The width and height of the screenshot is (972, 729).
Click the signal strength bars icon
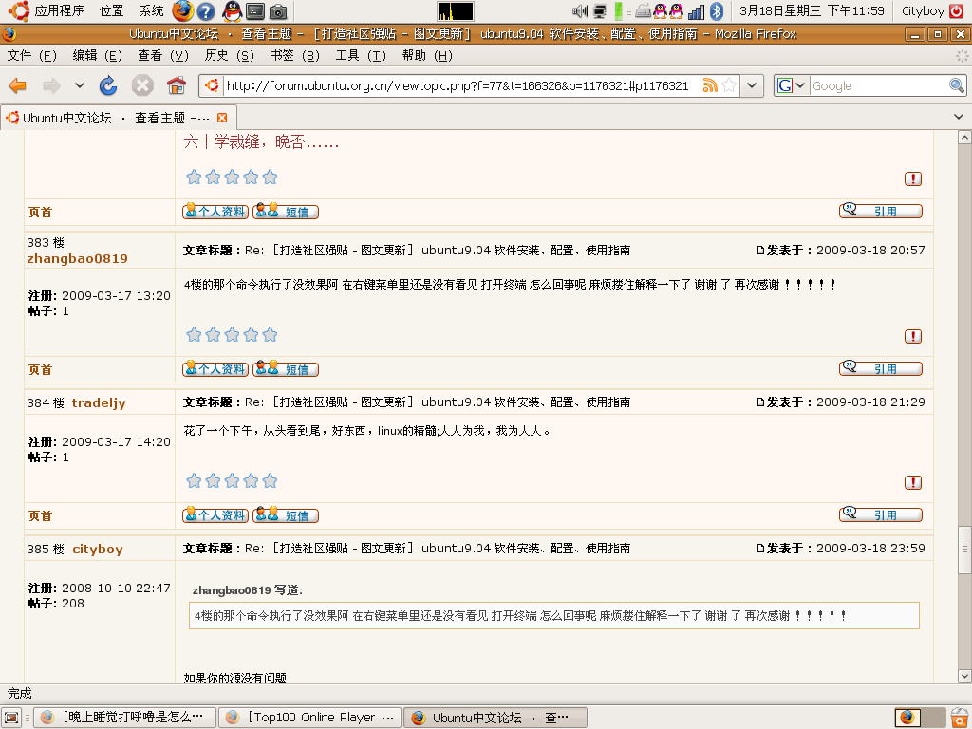pos(696,11)
